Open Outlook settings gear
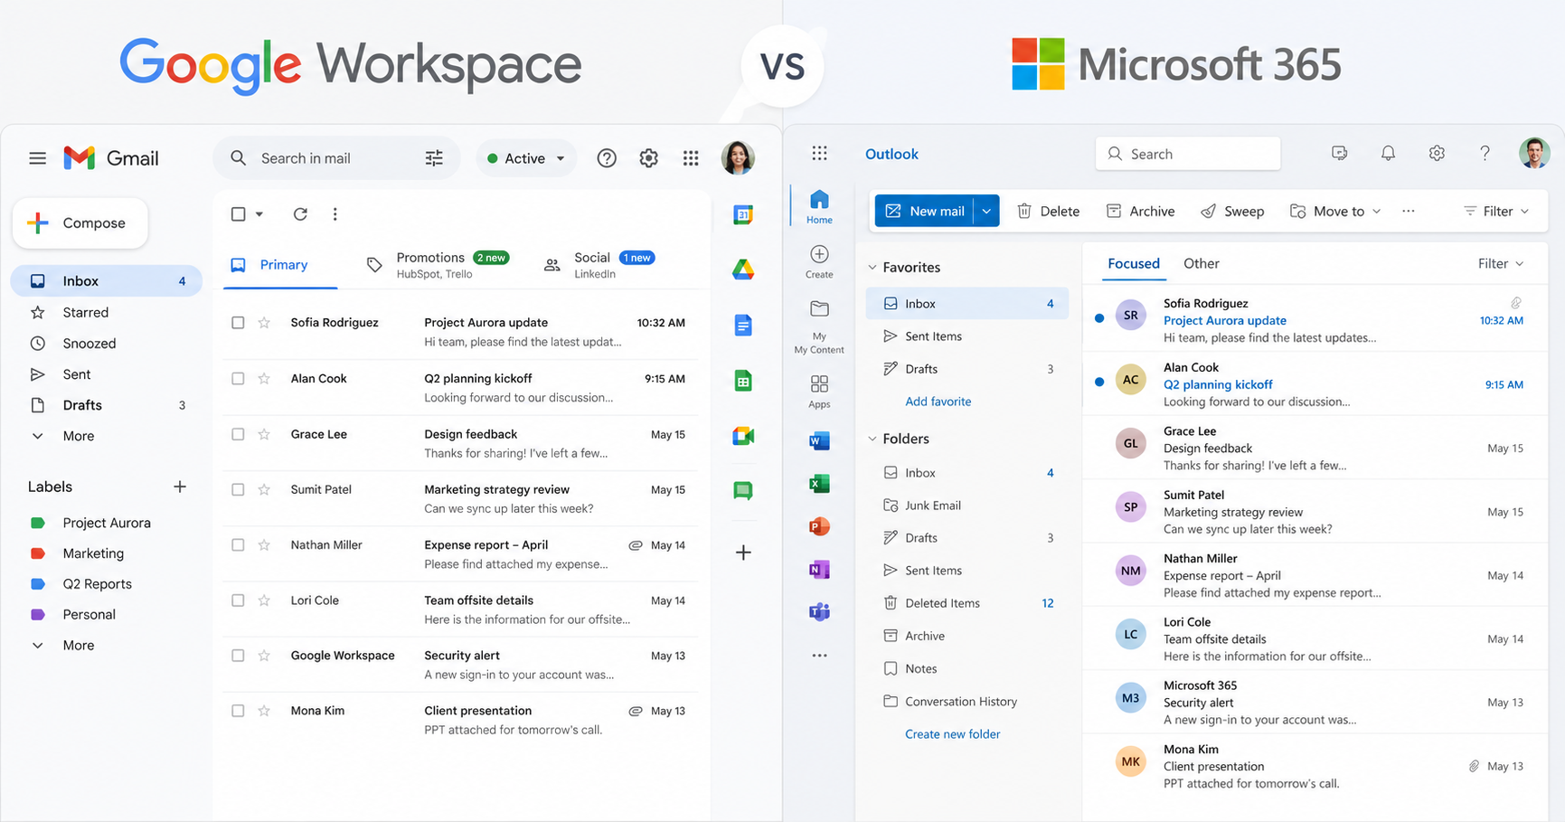 [1437, 154]
